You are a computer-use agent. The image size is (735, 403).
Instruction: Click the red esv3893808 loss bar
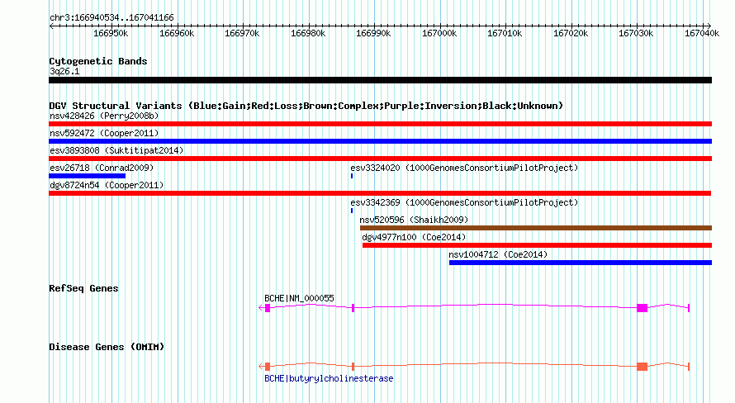[380, 159]
